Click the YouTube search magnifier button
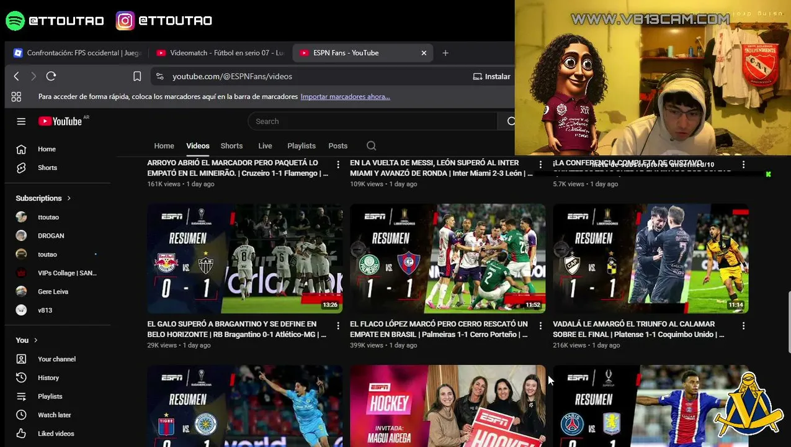Viewport: 791px width, 447px height. coord(511,121)
